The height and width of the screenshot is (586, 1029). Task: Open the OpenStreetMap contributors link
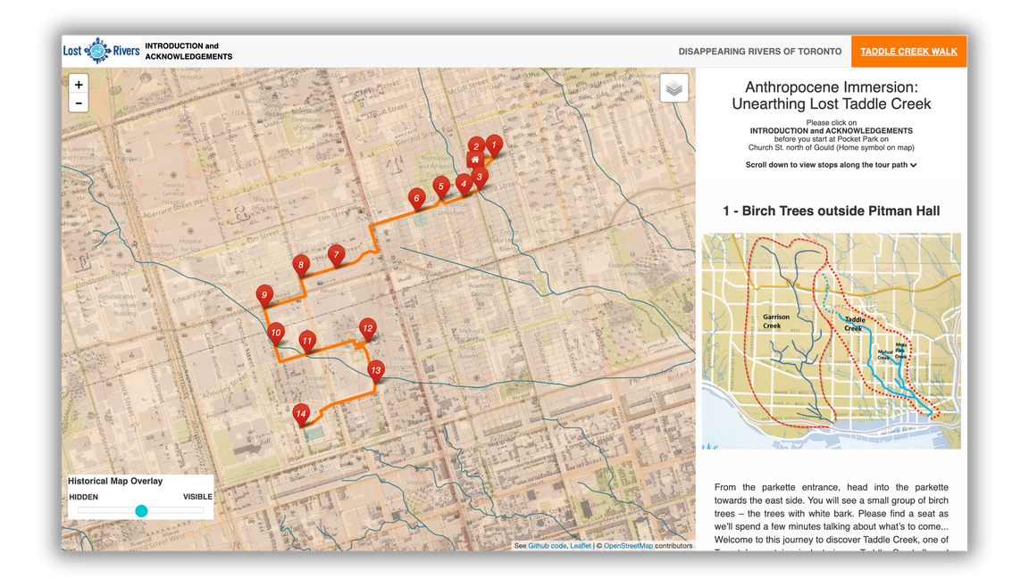[x=629, y=546]
